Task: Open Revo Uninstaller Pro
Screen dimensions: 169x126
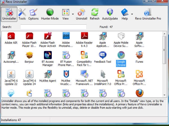Action: [x=148, y=14]
